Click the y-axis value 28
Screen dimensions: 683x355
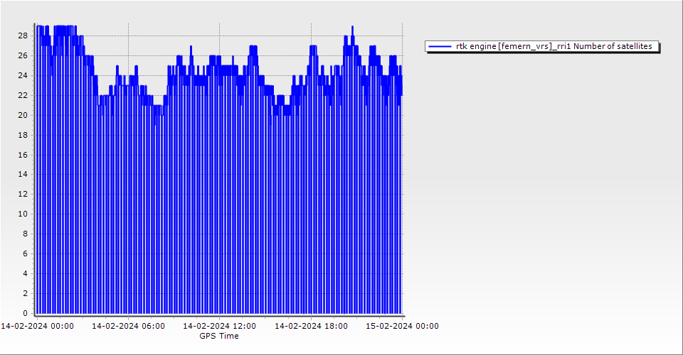[23, 35]
